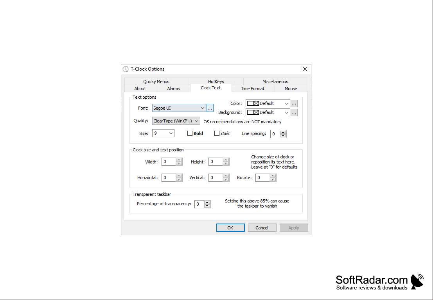Decrease transparency percentage with down arrow
Viewport: 433px width, 300px height.
pyautogui.click(x=207, y=206)
